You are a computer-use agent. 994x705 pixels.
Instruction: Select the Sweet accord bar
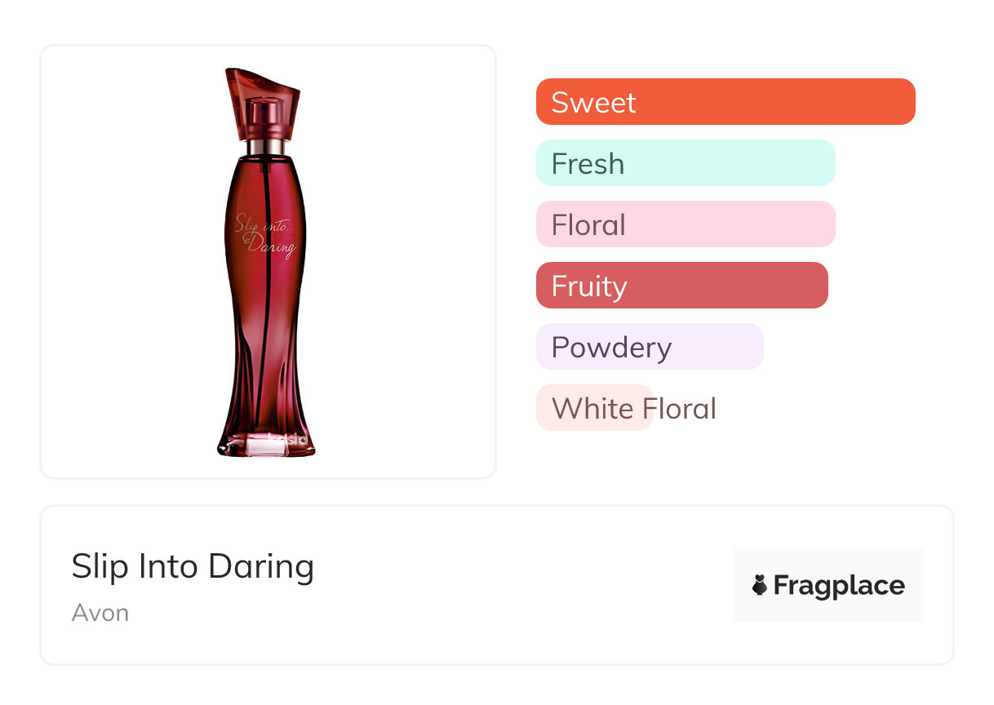coord(725,102)
